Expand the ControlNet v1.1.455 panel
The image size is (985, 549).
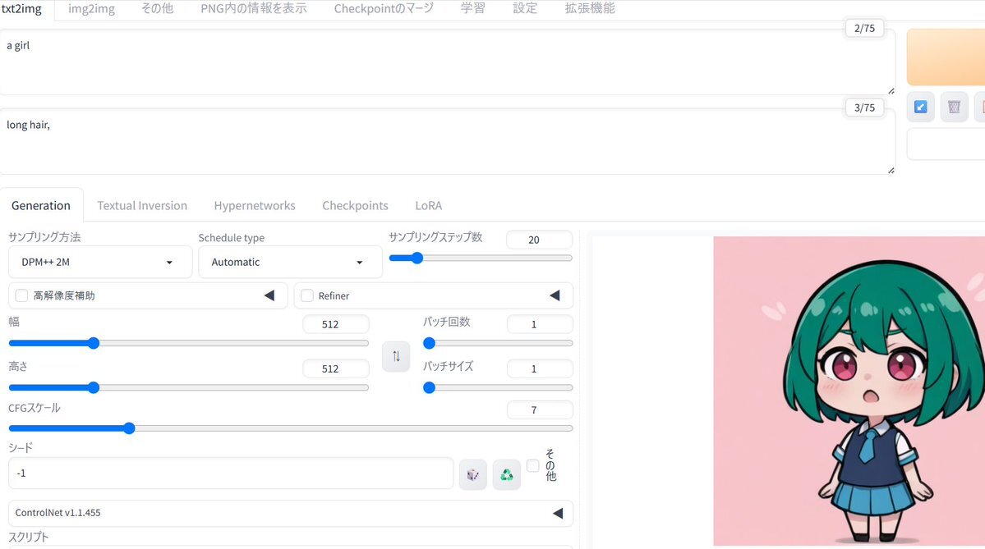click(x=290, y=513)
